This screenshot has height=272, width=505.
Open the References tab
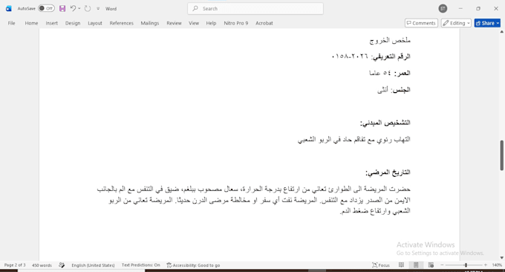(121, 23)
